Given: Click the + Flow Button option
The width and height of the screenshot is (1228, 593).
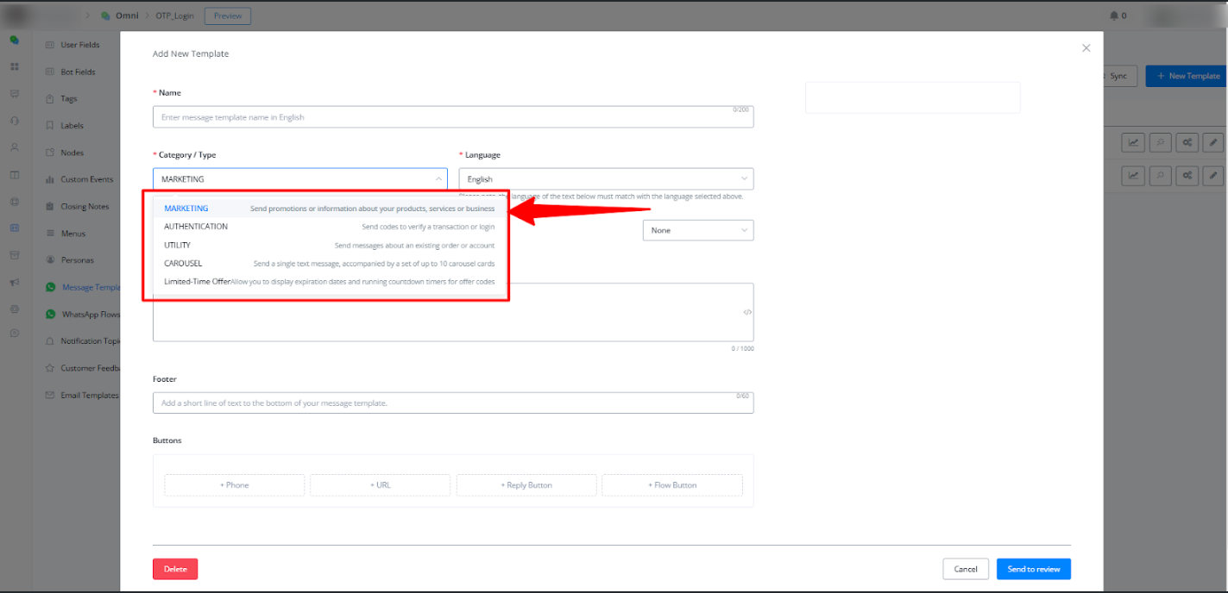Looking at the screenshot, I should click(x=671, y=485).
